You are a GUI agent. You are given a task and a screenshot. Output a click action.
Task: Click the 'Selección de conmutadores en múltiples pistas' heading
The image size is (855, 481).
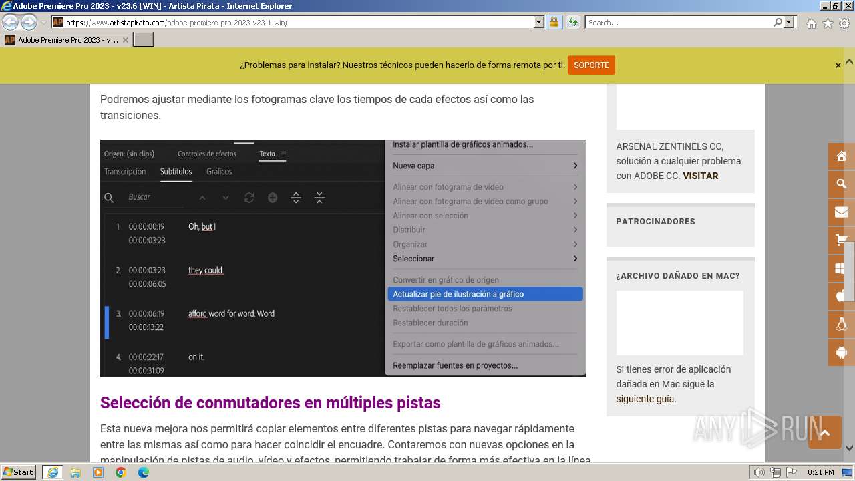[x=271, y=403]
